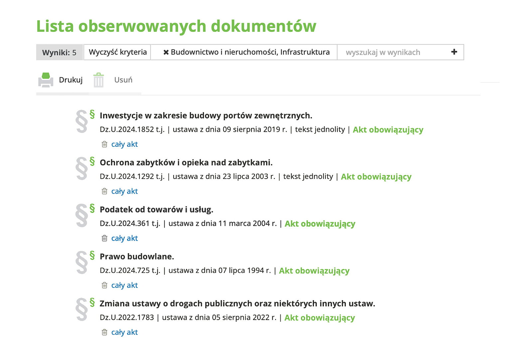This screenshot has height=355, width=532.
Task: Open the Prawo budowlane act
Action: tap(137, 257)
